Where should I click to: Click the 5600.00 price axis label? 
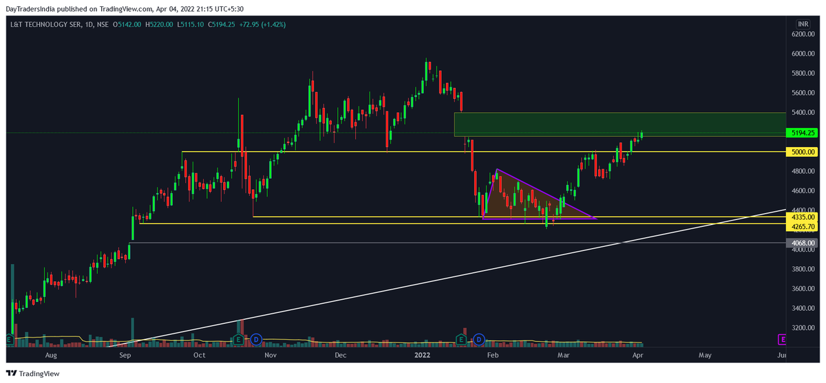(x=803, y=93)
